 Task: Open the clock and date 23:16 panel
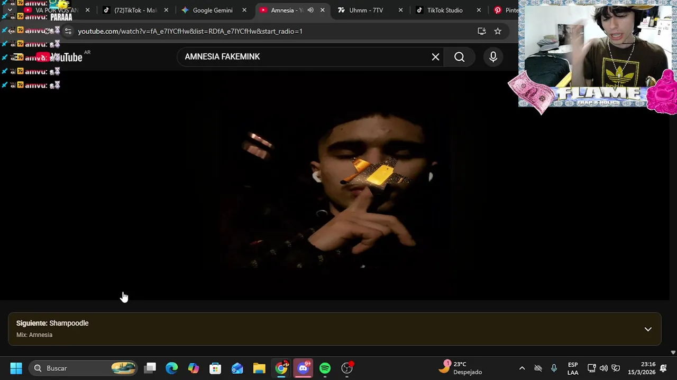click(x=641, y=368)
